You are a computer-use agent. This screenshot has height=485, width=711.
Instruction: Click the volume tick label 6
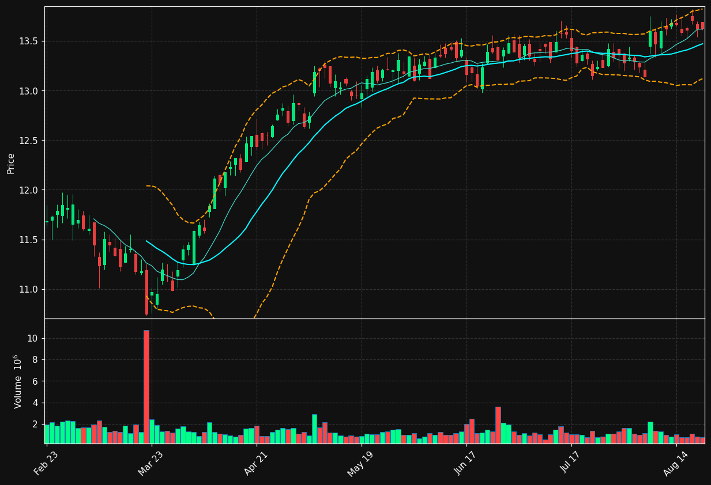[36, 381]
